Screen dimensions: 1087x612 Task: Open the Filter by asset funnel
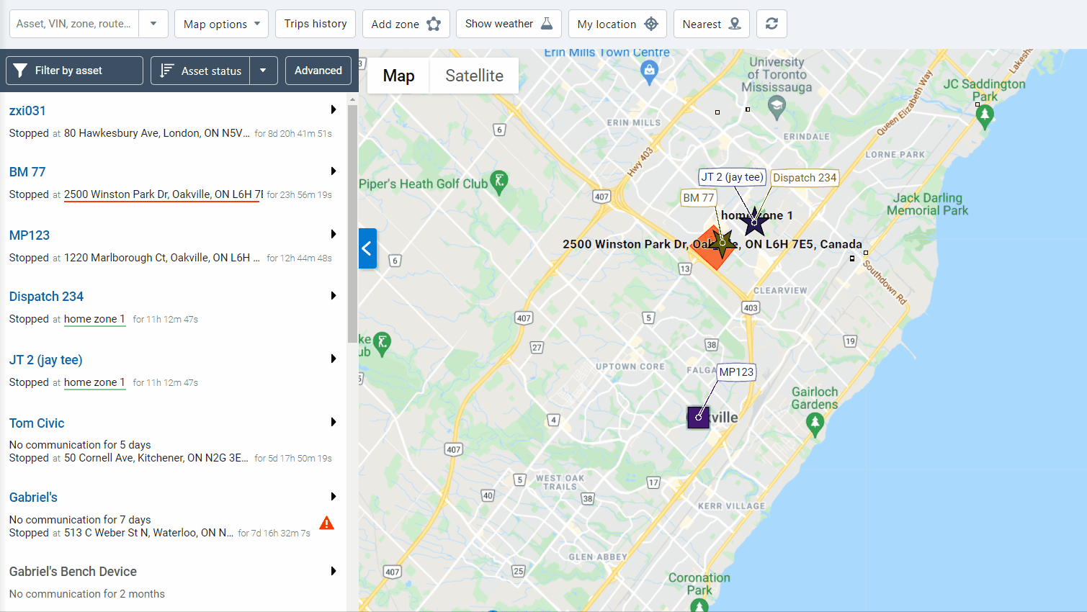20,70
